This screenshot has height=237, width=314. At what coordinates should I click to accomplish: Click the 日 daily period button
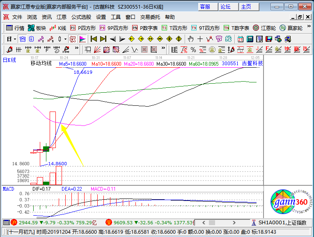[9, 39]
